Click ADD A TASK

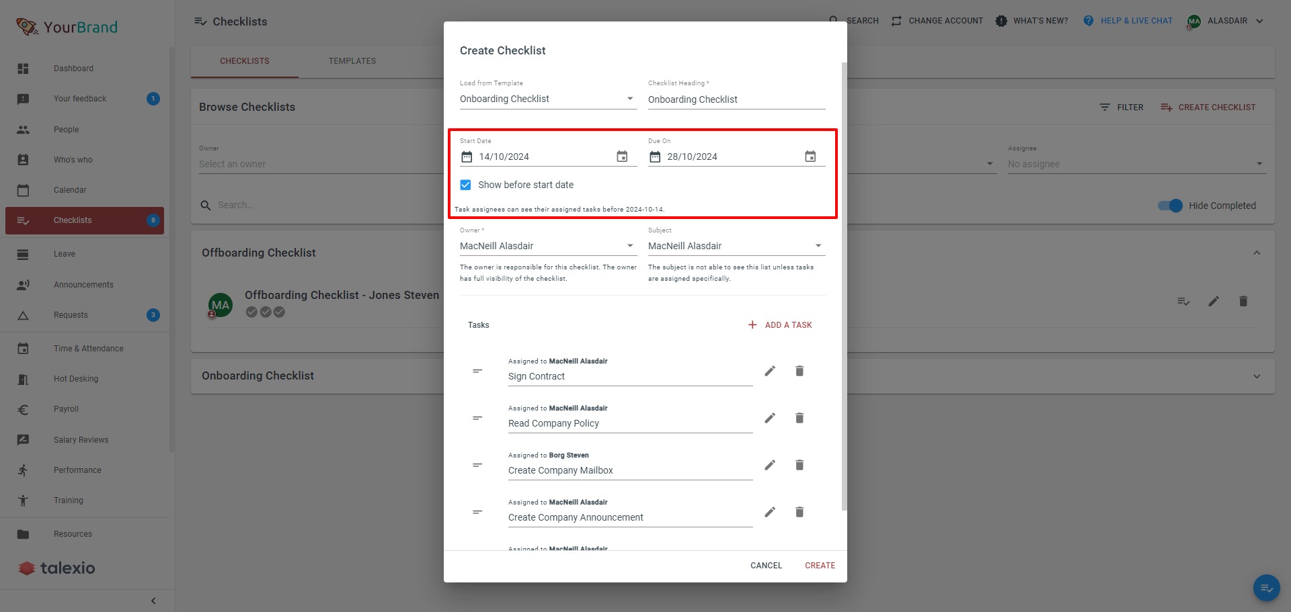pyautogui.click(x=780, y=324)
